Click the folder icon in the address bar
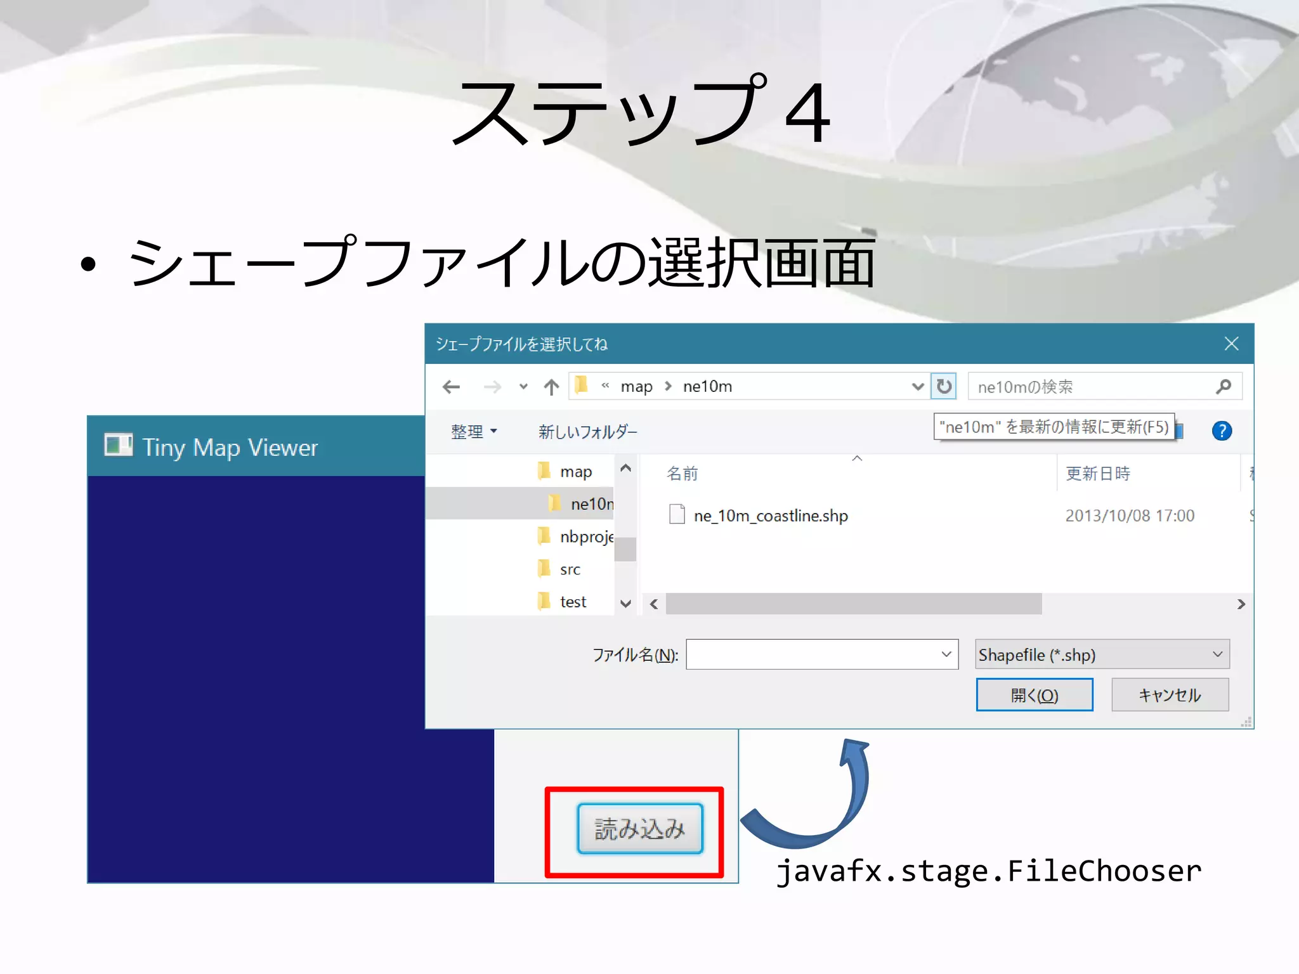Image resolution: width=1299 pixels, height=974 pixels. click(581, 386)
